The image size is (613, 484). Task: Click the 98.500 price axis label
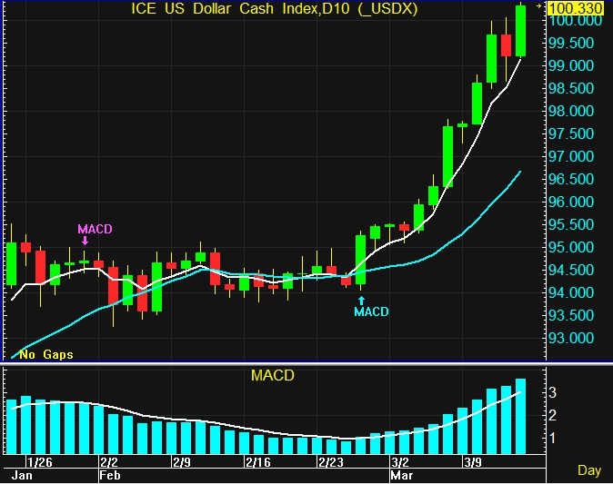click(x=571, y=89)
